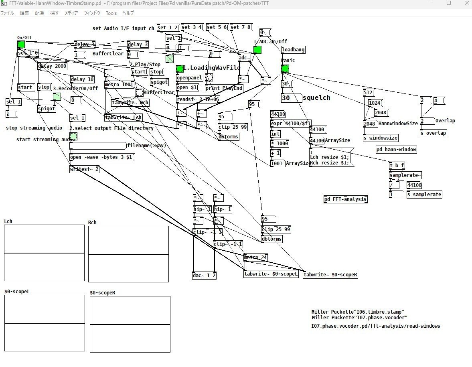472x367 pixels.
Task: Click the 44100 message above expr object
Action: click(x=278, y=114)
